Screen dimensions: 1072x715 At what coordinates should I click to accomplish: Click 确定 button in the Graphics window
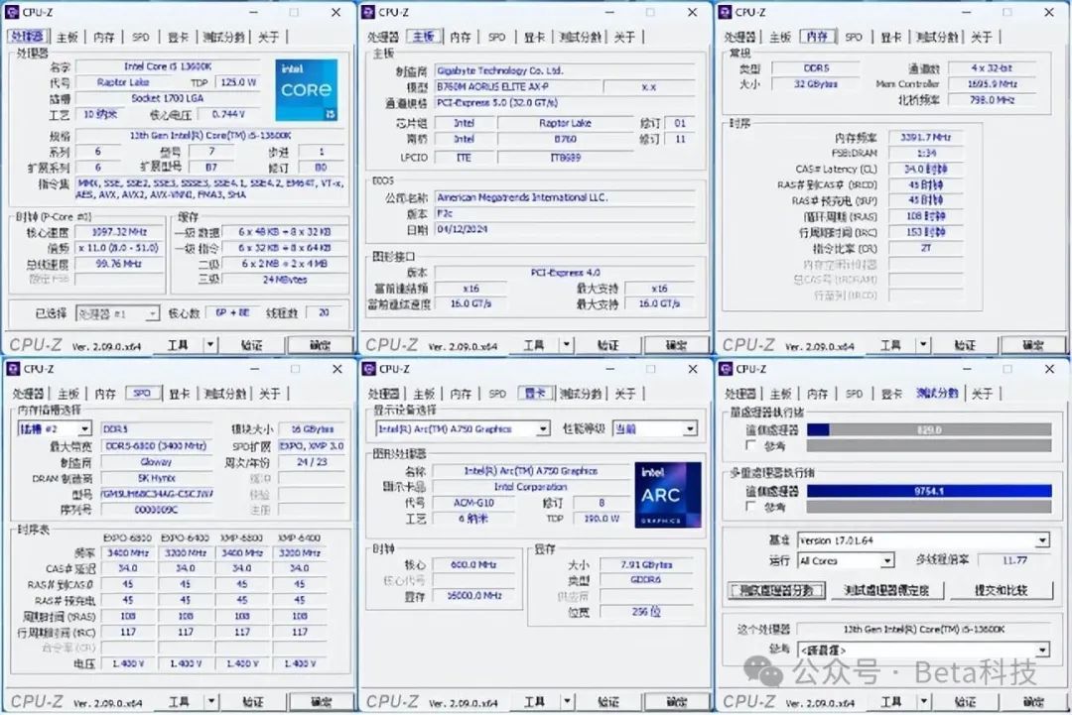[x=677, y=701]
